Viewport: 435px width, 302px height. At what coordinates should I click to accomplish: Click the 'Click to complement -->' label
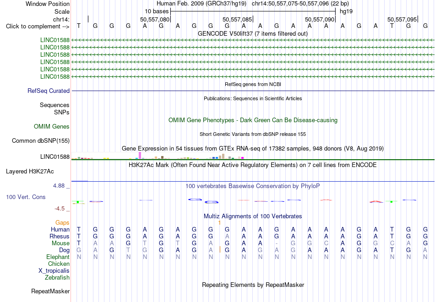point(38,27)
